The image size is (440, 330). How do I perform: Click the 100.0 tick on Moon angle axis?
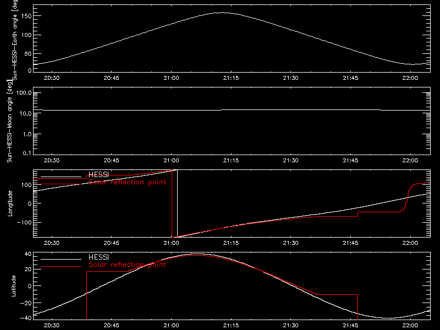click(x=24, y=92)
